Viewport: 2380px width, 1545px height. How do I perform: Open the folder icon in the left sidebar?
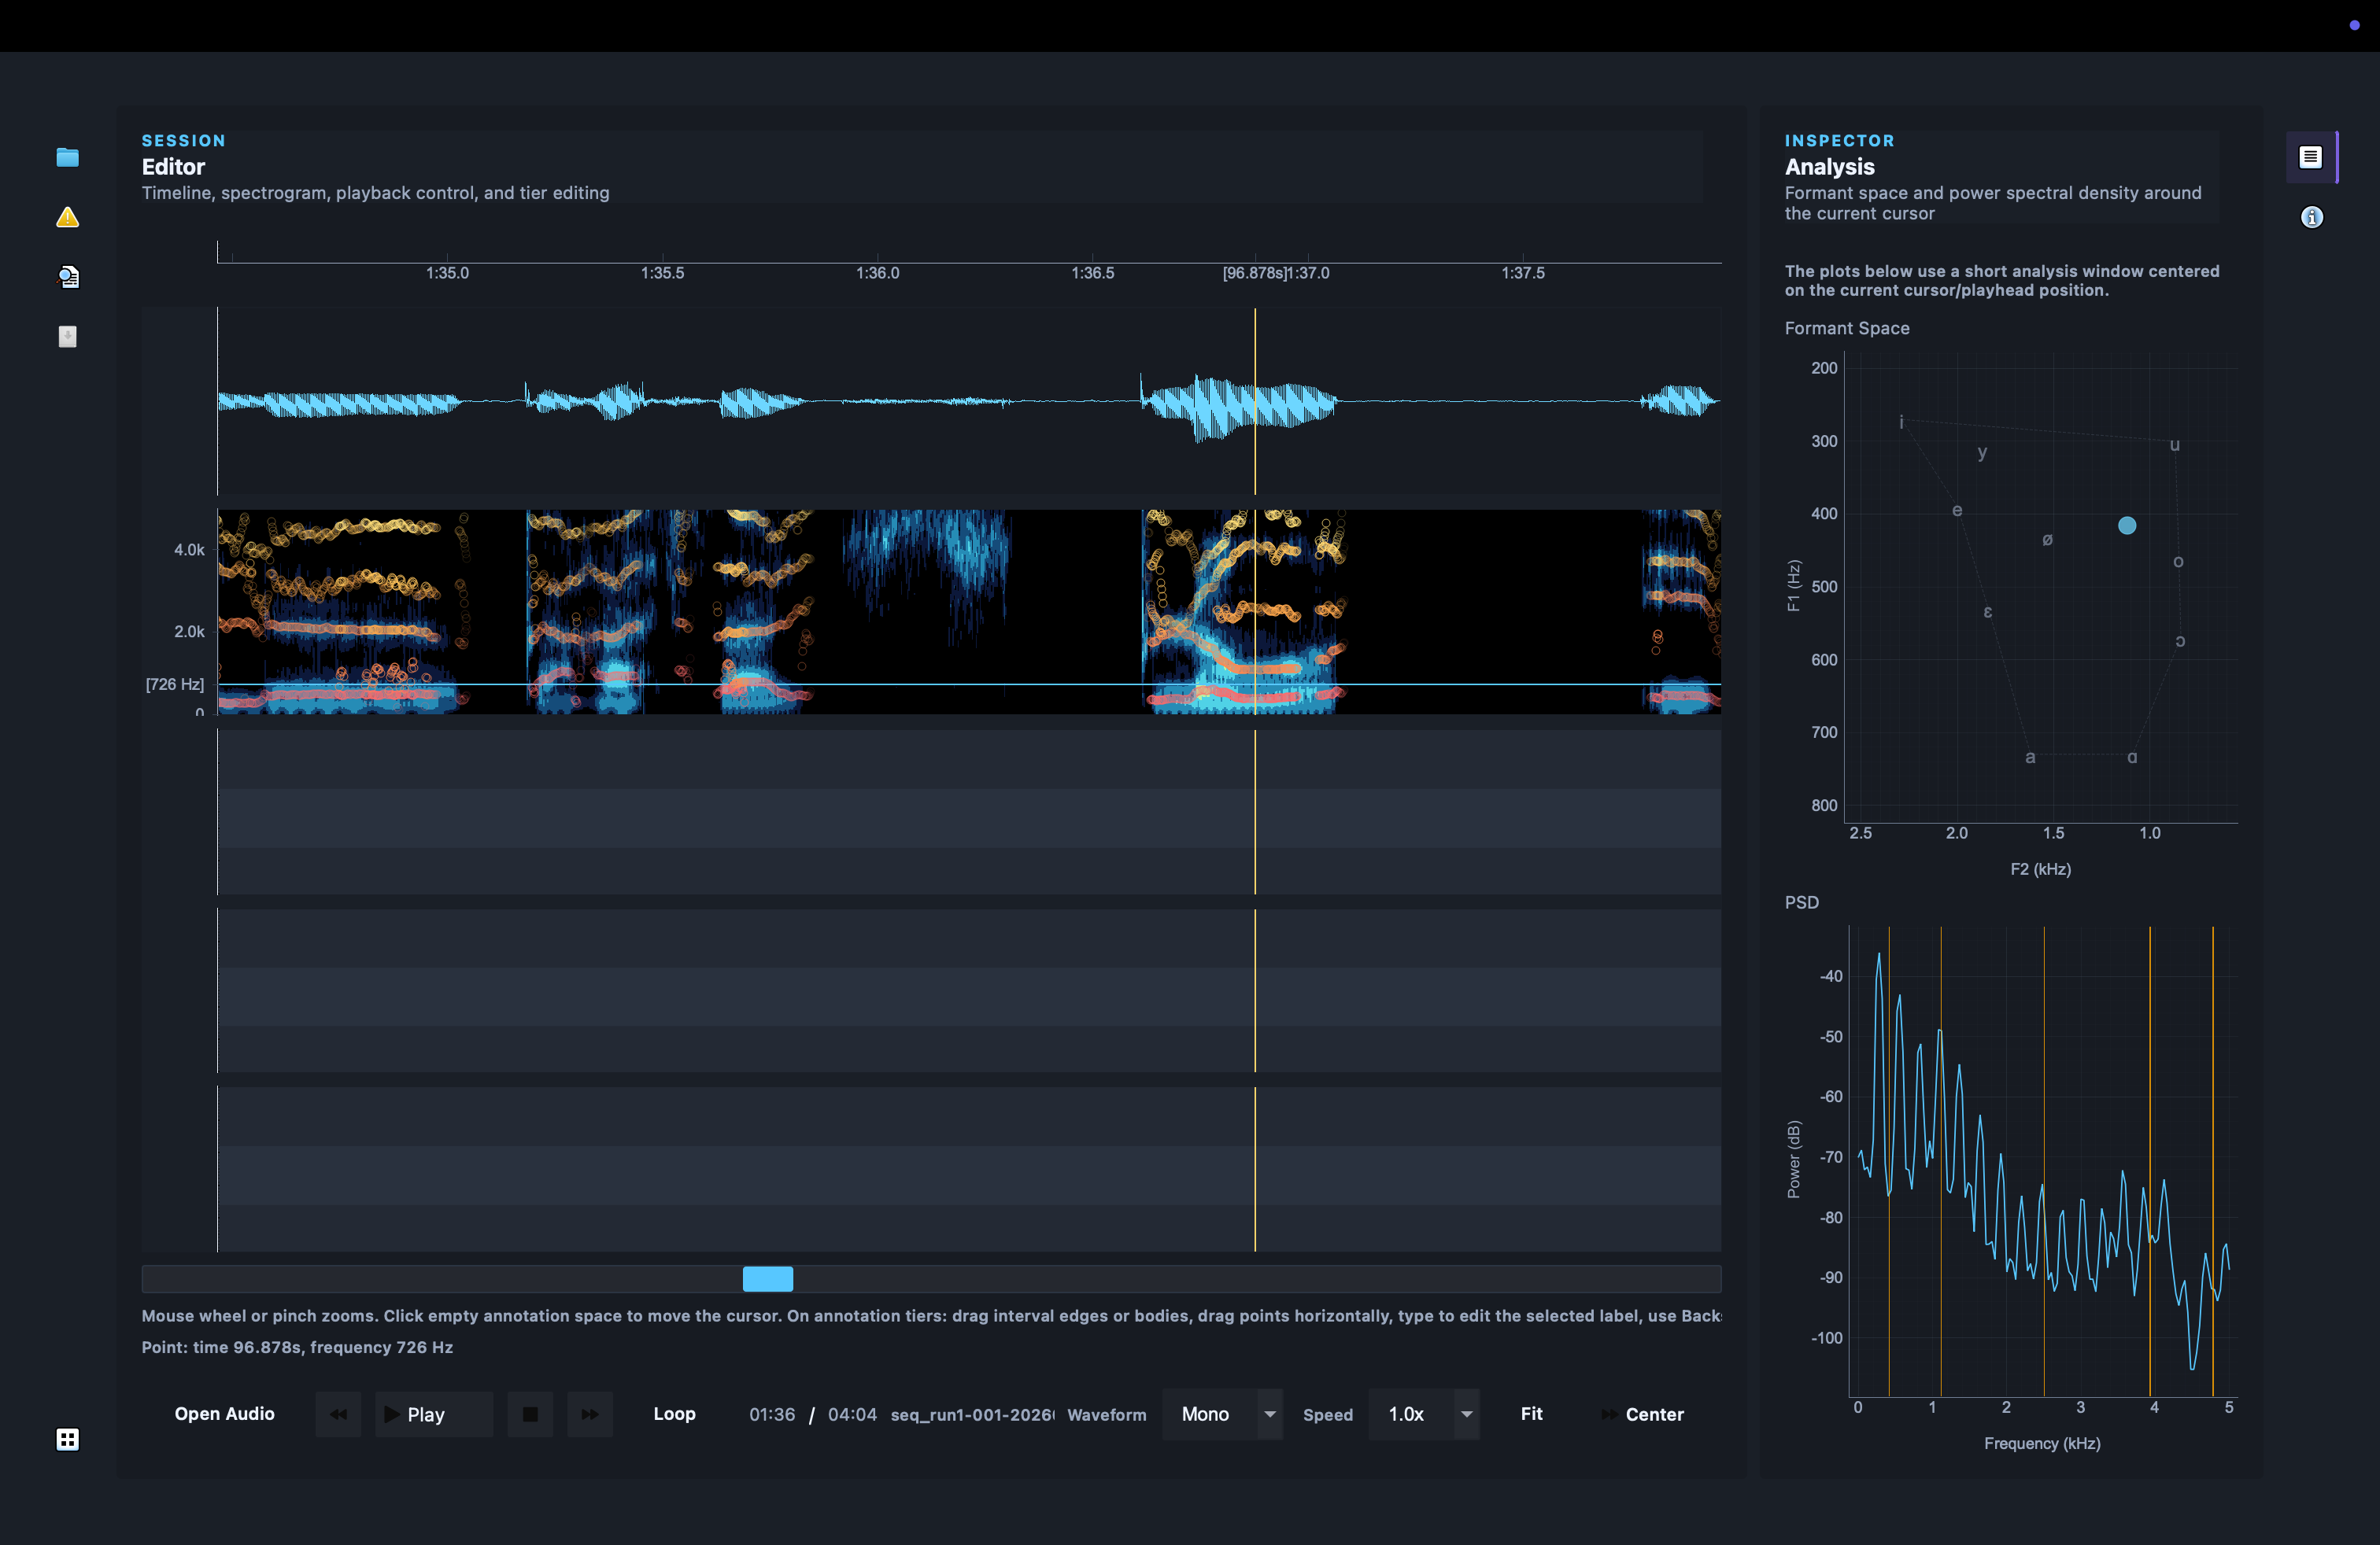67,157
